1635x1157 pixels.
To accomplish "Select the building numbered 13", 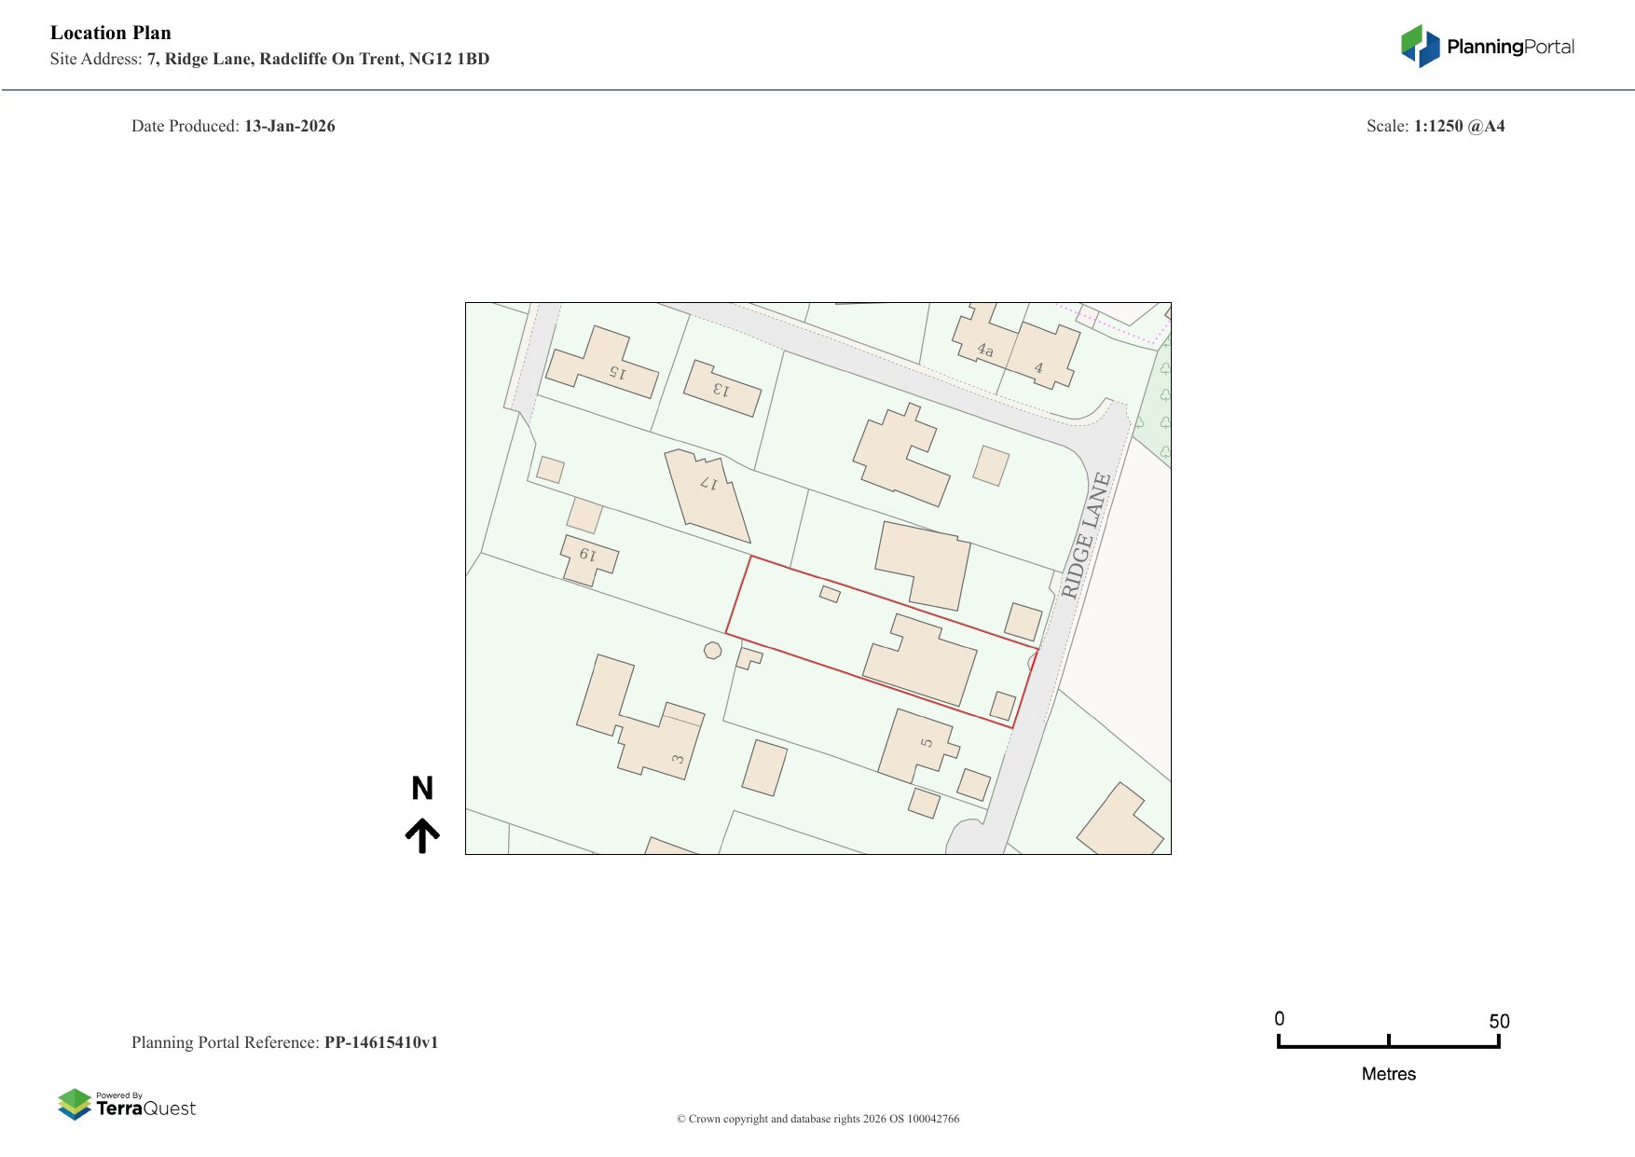I will point(722,388).
